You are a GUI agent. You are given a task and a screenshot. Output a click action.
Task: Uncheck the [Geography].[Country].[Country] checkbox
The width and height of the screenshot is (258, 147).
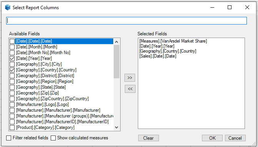coord(12,70)
